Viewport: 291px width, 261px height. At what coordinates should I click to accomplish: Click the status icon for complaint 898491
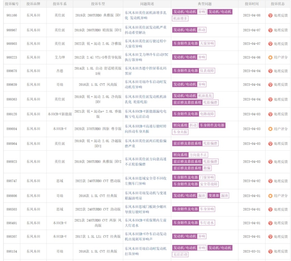pos(270,223)
